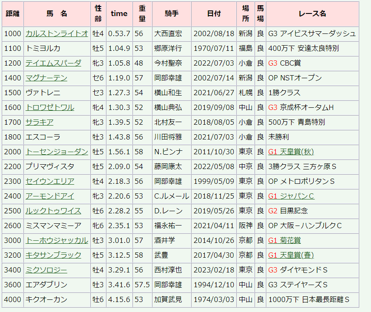This screenshot has width=371, height=312.
Task: Click the レース名 column header
Action: tap(312, 14)
